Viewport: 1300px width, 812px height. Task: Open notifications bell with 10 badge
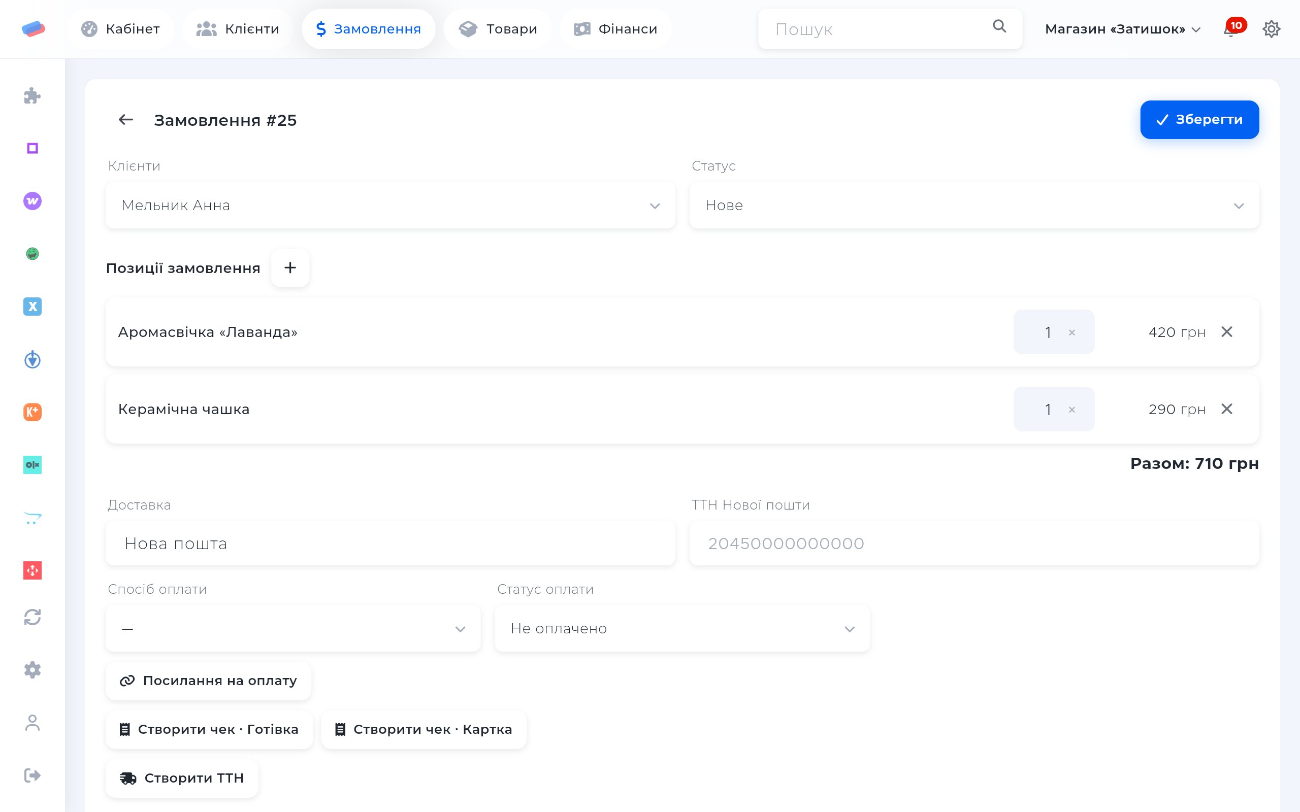point(1234,28)
